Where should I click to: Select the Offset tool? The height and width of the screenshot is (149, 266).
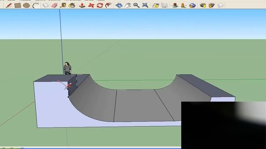tap(108, 5)
